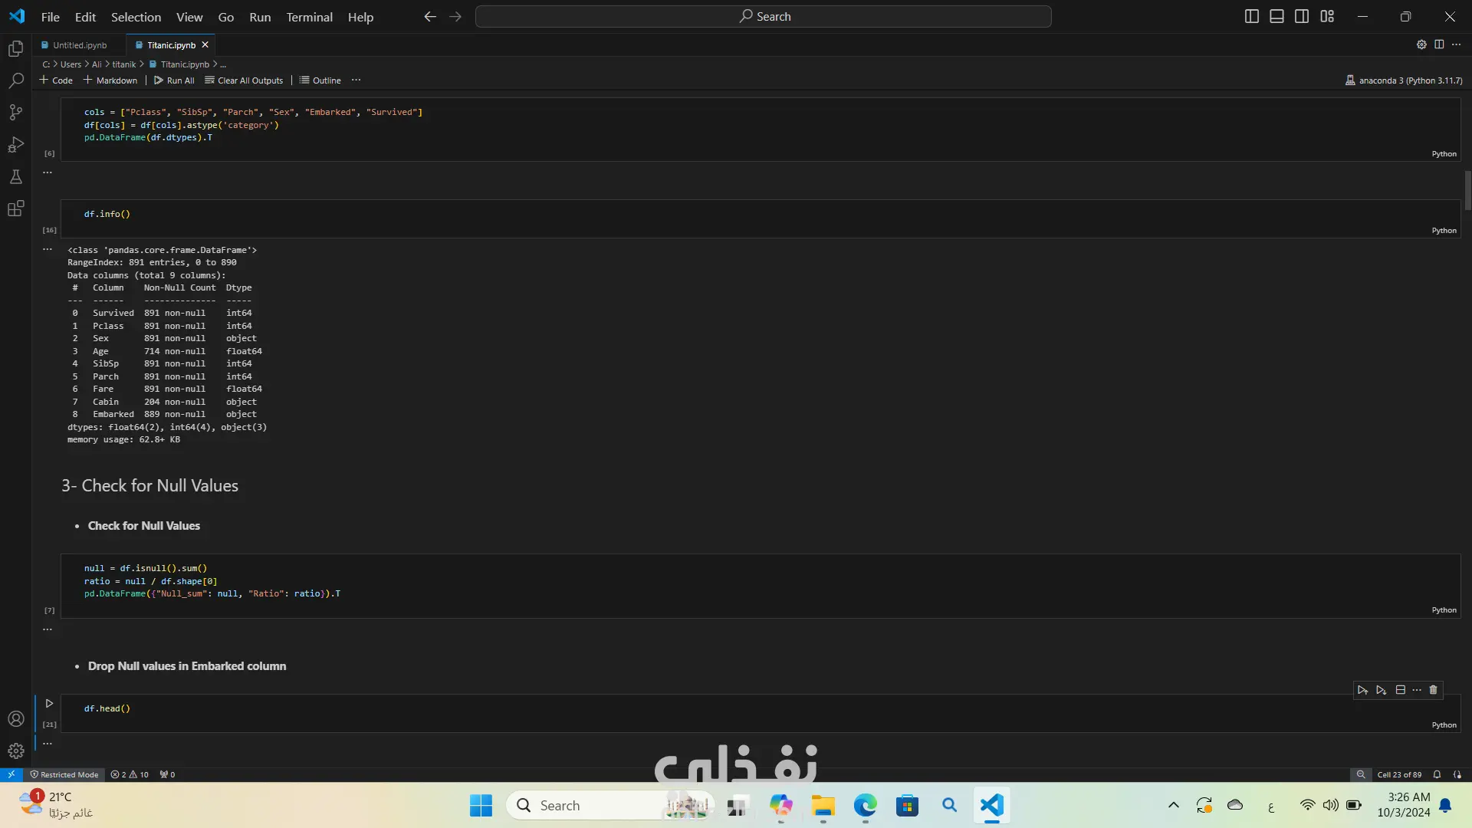The width and height of the screenshot is (1472, 828).
Task: Open the Extensions view
Action: (16, 209)
